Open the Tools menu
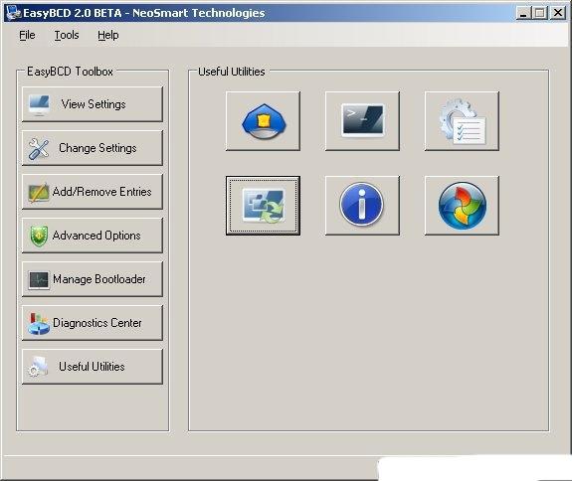This screenshot has height=481, width=572. pyautogui.click(x=67, y=35)
